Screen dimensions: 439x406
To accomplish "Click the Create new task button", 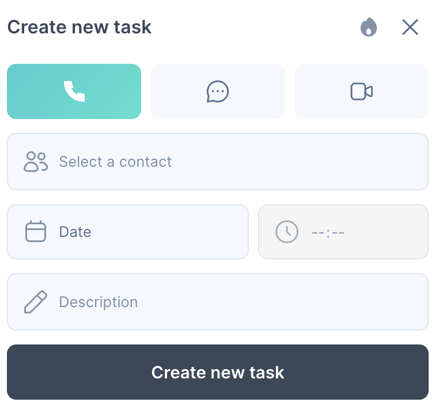I will point(218,372).
